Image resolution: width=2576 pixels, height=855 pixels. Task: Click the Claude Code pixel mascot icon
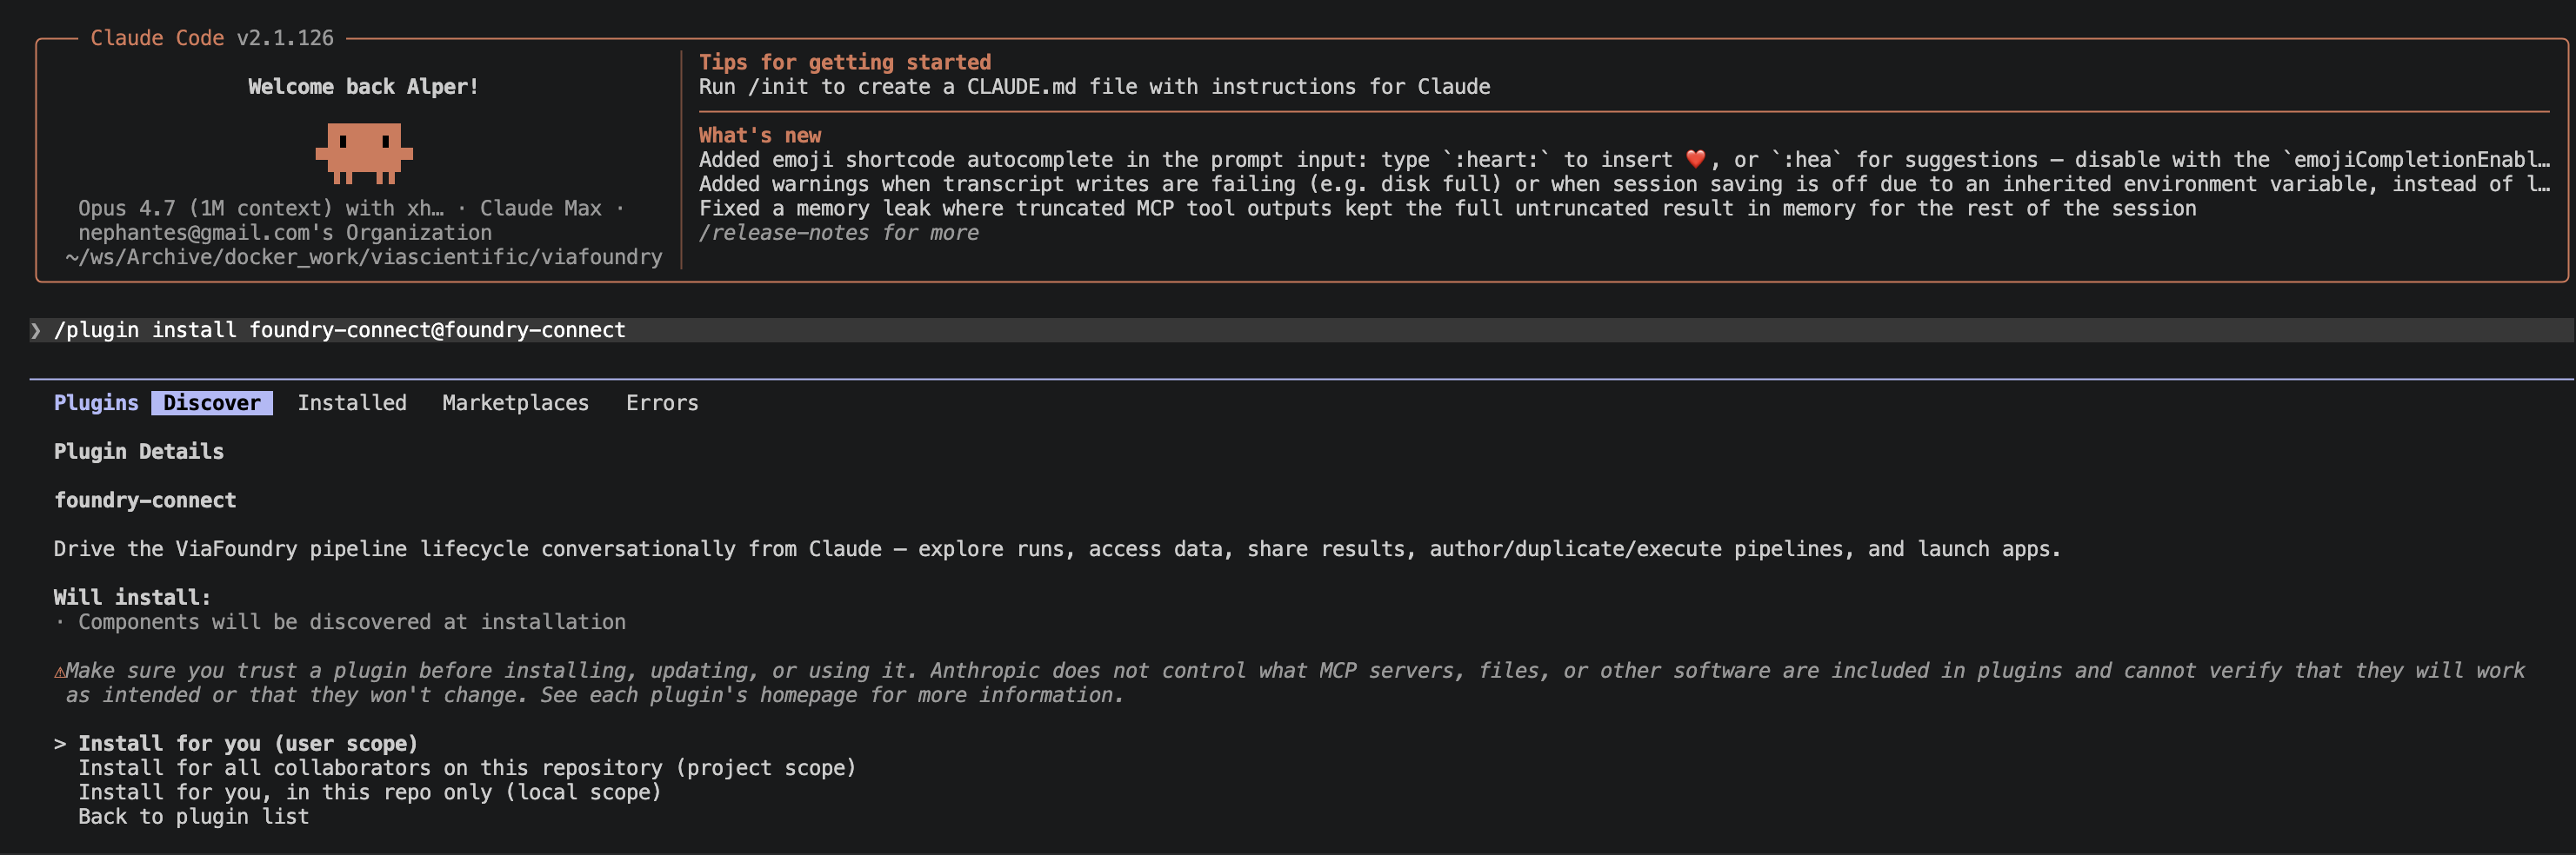(x=364, y=153)
